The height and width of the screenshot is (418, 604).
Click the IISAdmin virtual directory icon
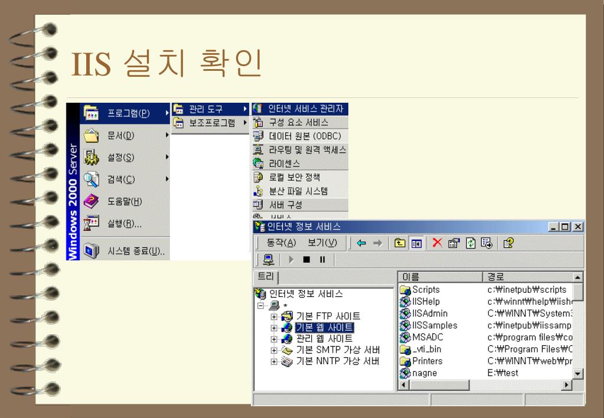[x=405, y=314]
